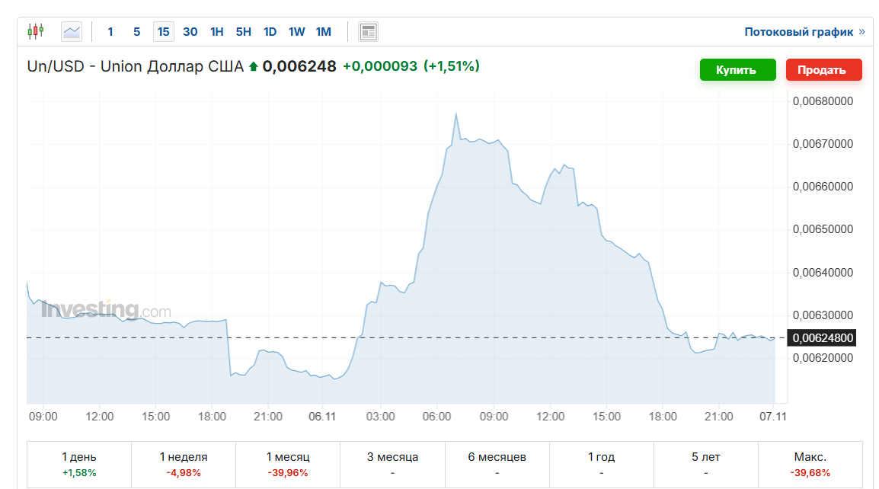Set chart interval to 1 minute
This screenshot has width=879, height=489.
(110, 31)
